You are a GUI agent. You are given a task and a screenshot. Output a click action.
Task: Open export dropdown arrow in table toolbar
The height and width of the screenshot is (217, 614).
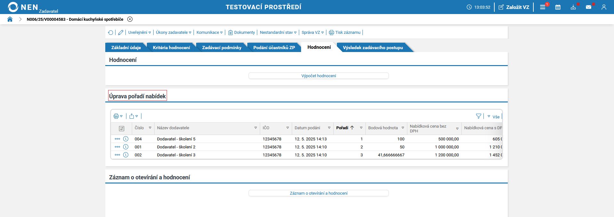click(x=137, y=116)
